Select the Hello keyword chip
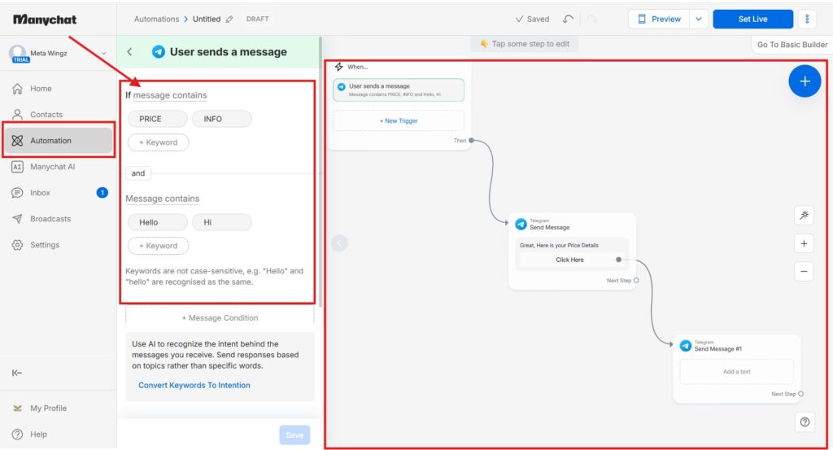 tap(157, 222)
